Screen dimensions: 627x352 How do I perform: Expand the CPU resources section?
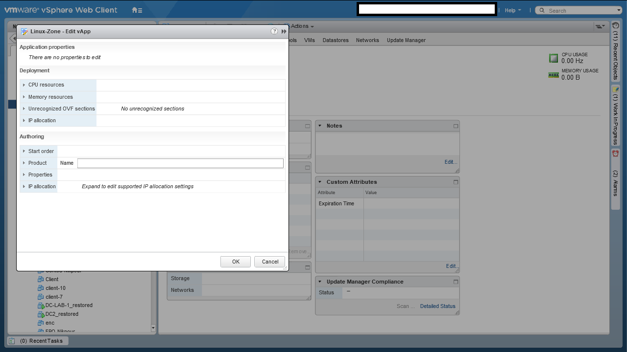[x=24, y=85]
